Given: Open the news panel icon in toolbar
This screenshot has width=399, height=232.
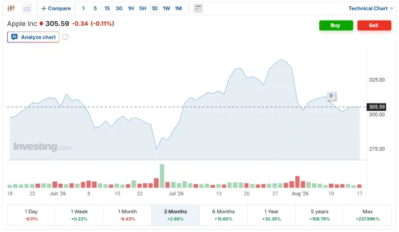Looking at the screenshot, I should point(198,8).
